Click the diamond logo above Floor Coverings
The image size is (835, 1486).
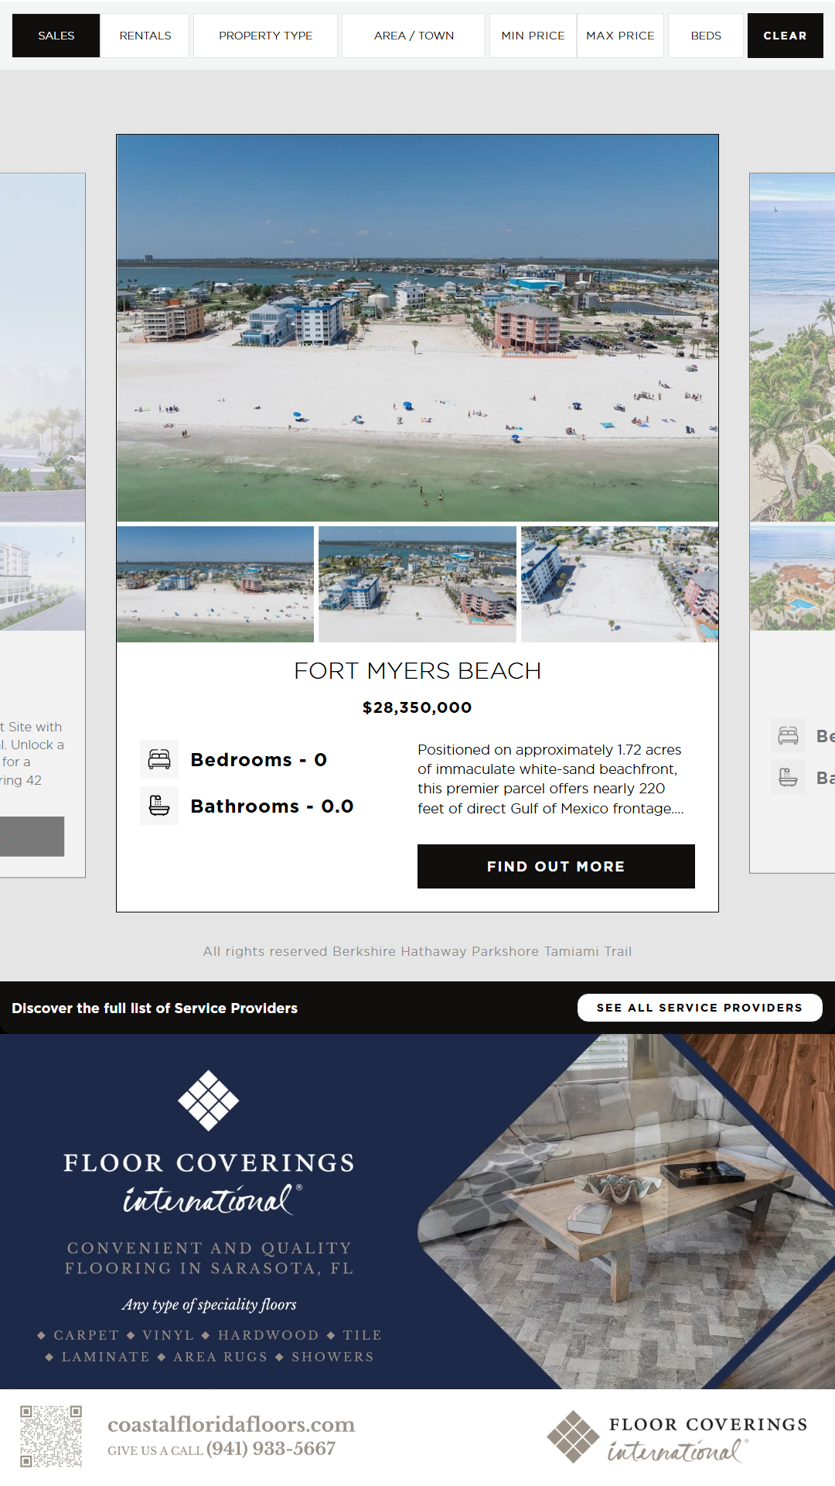click(209, 1101)
